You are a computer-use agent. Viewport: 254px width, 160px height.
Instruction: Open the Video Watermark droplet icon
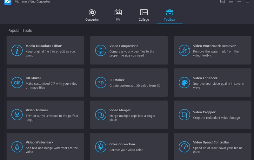[17, 147]
